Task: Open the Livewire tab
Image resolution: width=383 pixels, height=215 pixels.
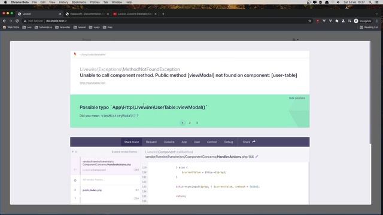Action: point(169,142)
